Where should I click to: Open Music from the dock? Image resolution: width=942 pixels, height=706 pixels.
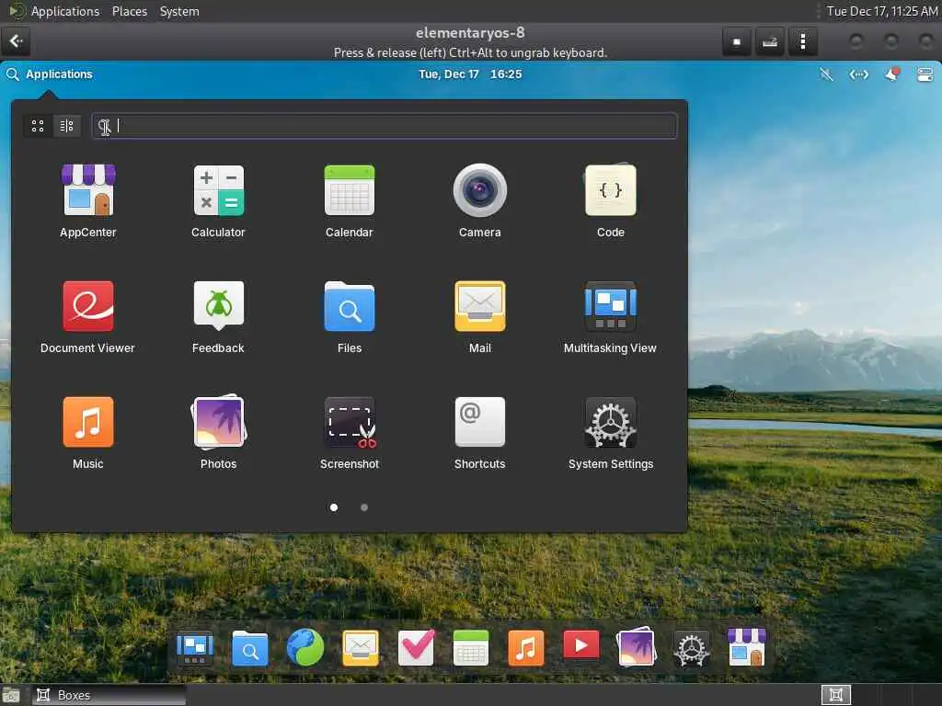[526, 648]
